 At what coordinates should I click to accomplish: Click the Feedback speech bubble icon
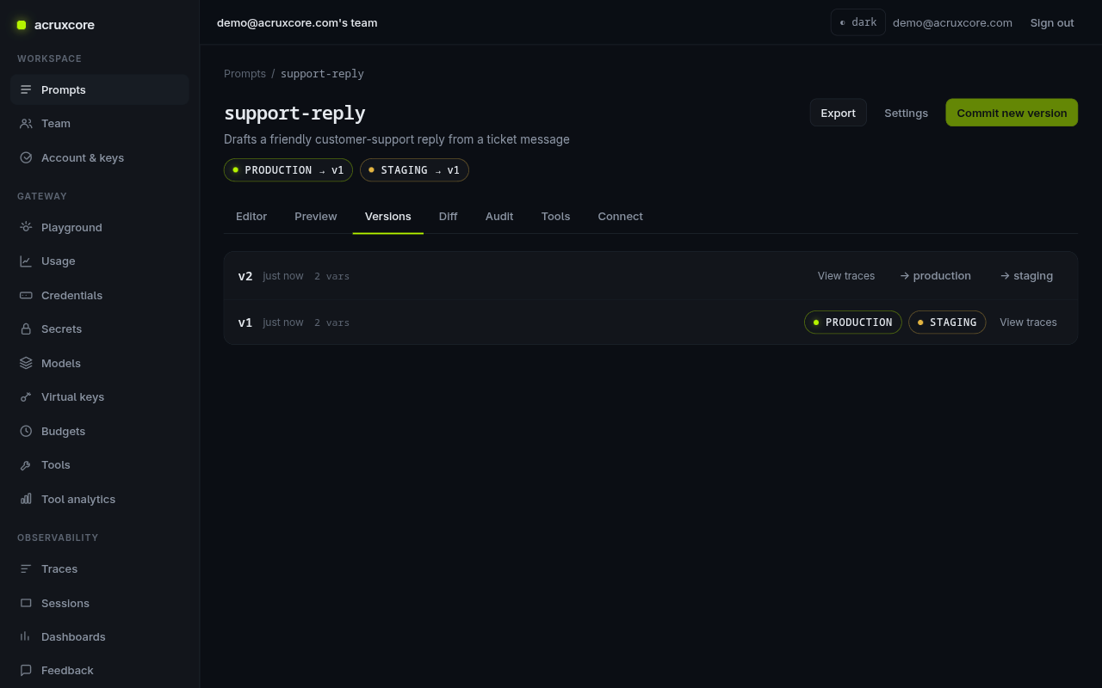pos(26,670)
